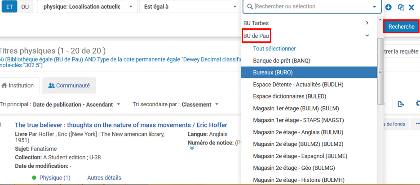Remove the search condition with X icon
Image resolution: width=420 pixels, height=185 pixels.
tap(411, 7)
